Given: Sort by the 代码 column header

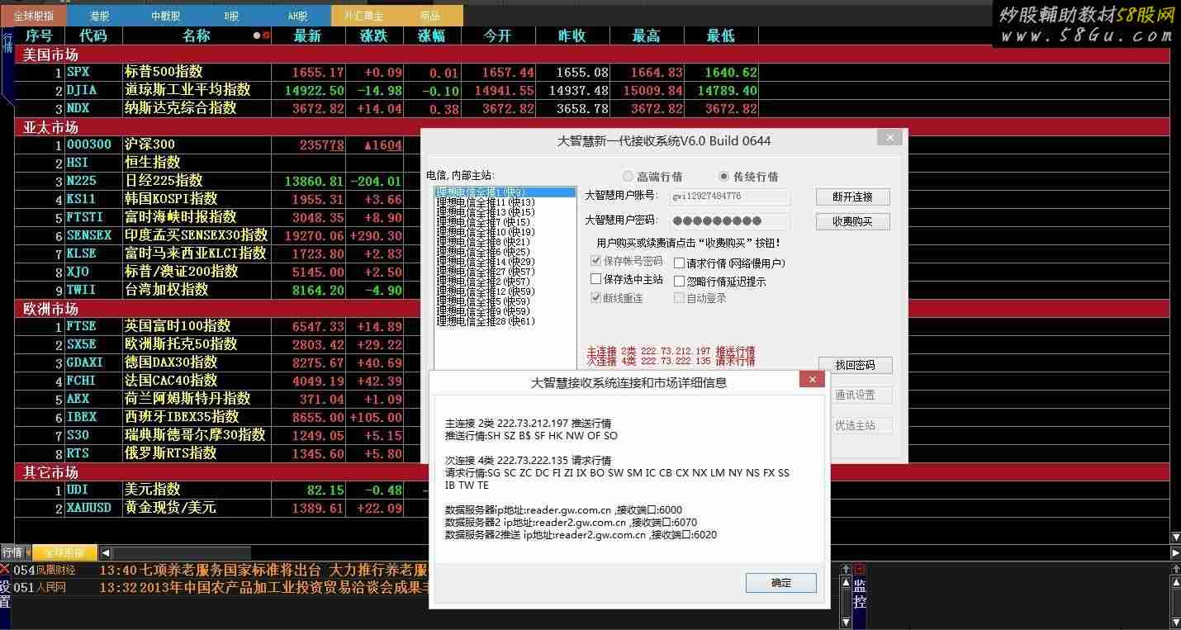Looking at the screenshot, I should coord(92,36).
